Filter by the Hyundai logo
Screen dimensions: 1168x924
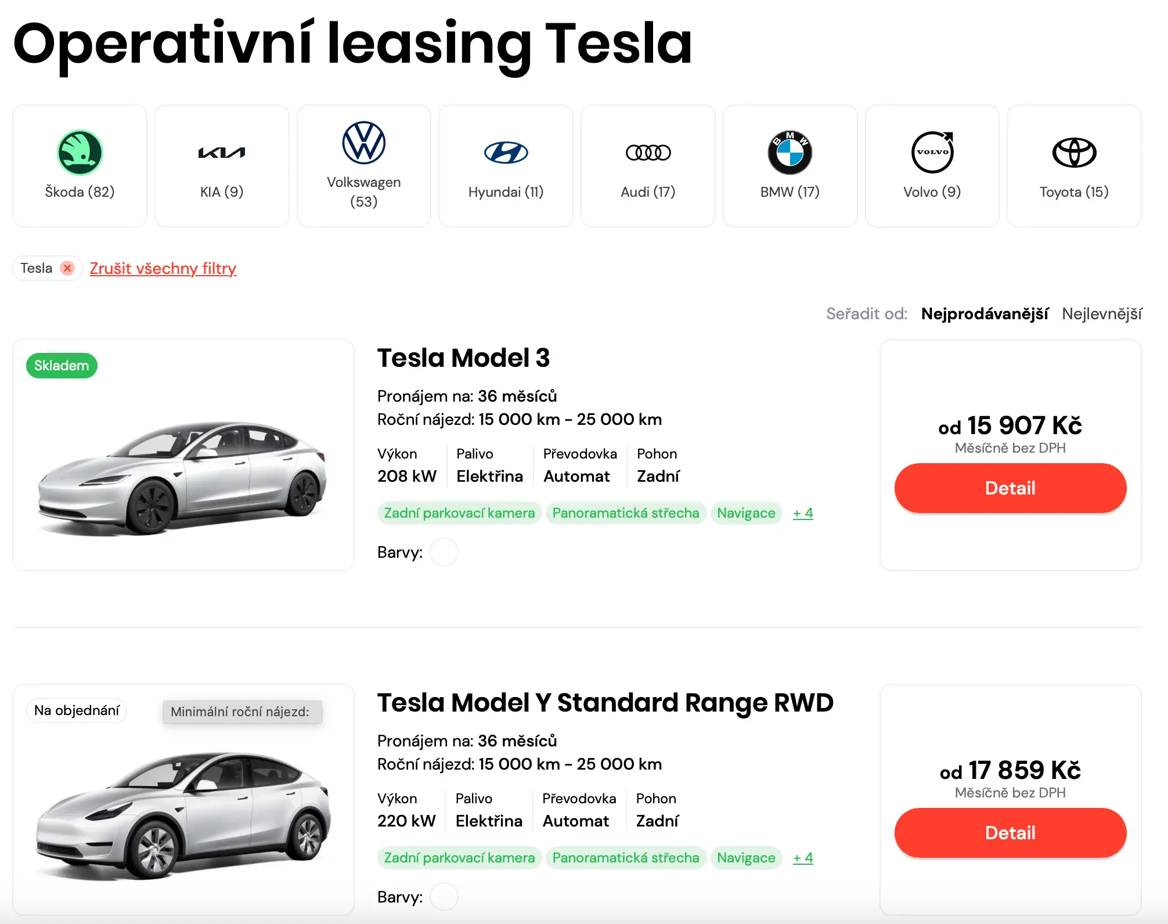[506, 153]
